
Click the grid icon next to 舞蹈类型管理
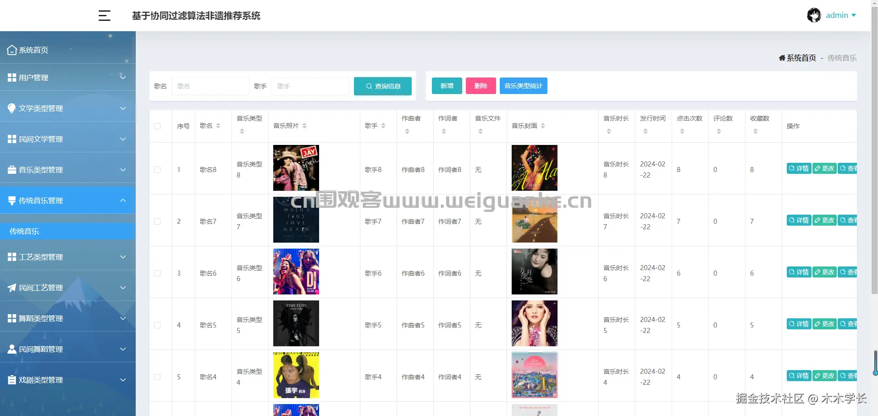[12, 318]
